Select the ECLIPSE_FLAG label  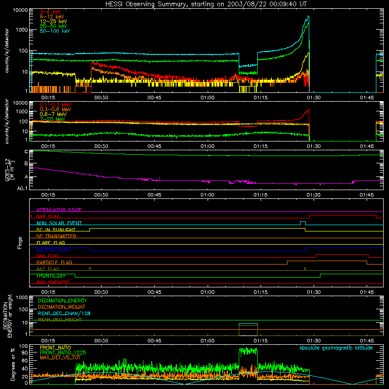point(53,249)
